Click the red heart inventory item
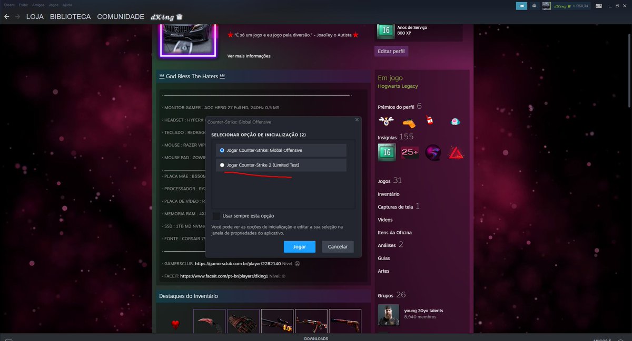632x341 pixels. click(x=175, y=325)
